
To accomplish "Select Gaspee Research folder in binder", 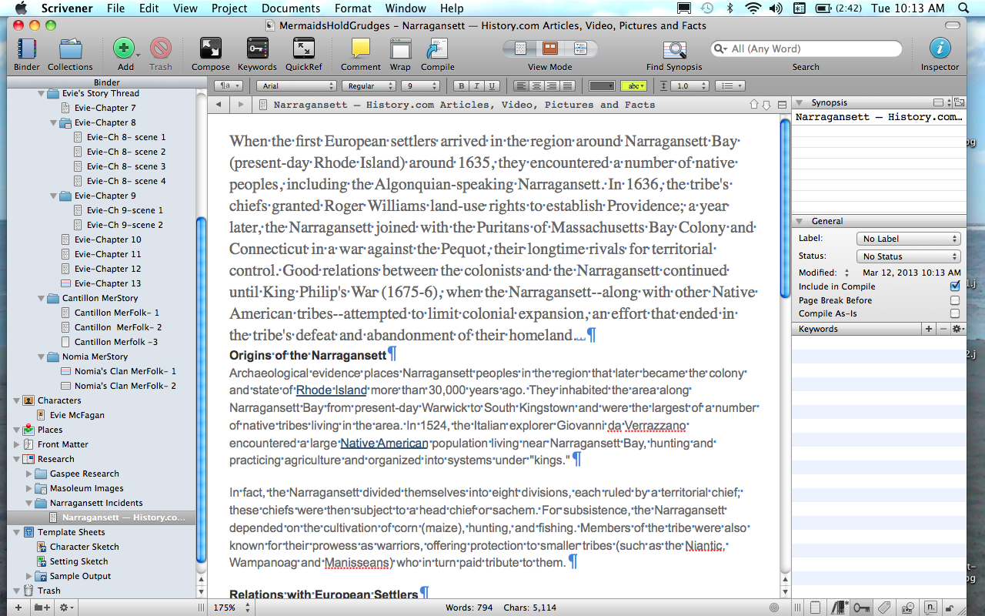I will tap(85, 474).
